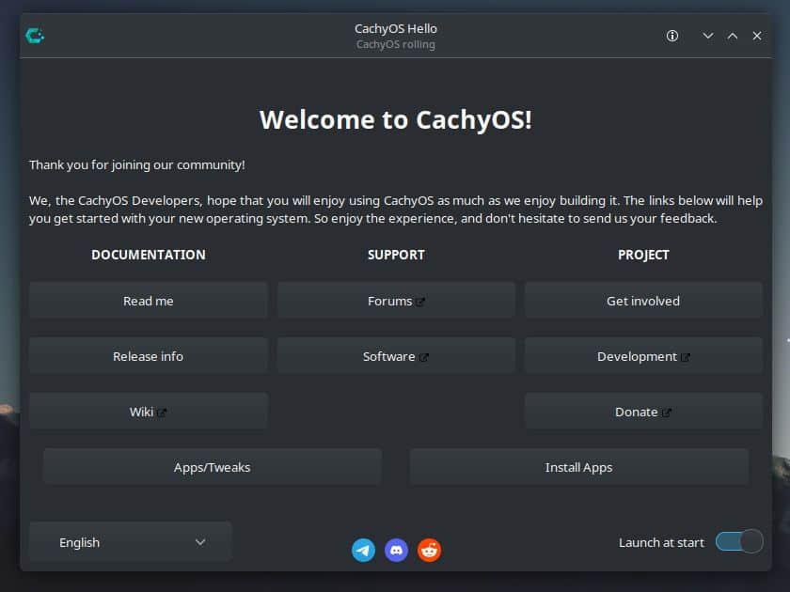This screenshot has width=790, height=592.
Task: Open the About info icon
Action: pyautogui.click(x=672, y=36)
